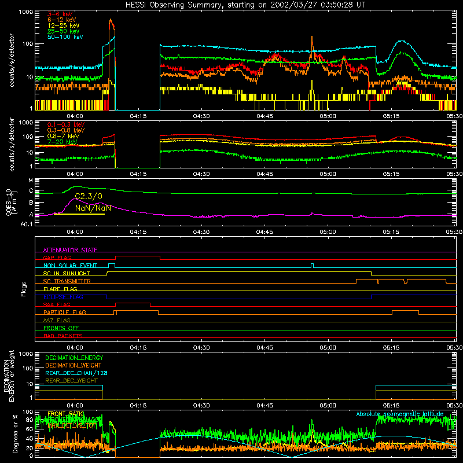Click the '0.3-0.8 MeV' legend label
Screen dimensions: 463x463
point(66,130)
